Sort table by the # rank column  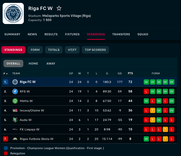5,73
